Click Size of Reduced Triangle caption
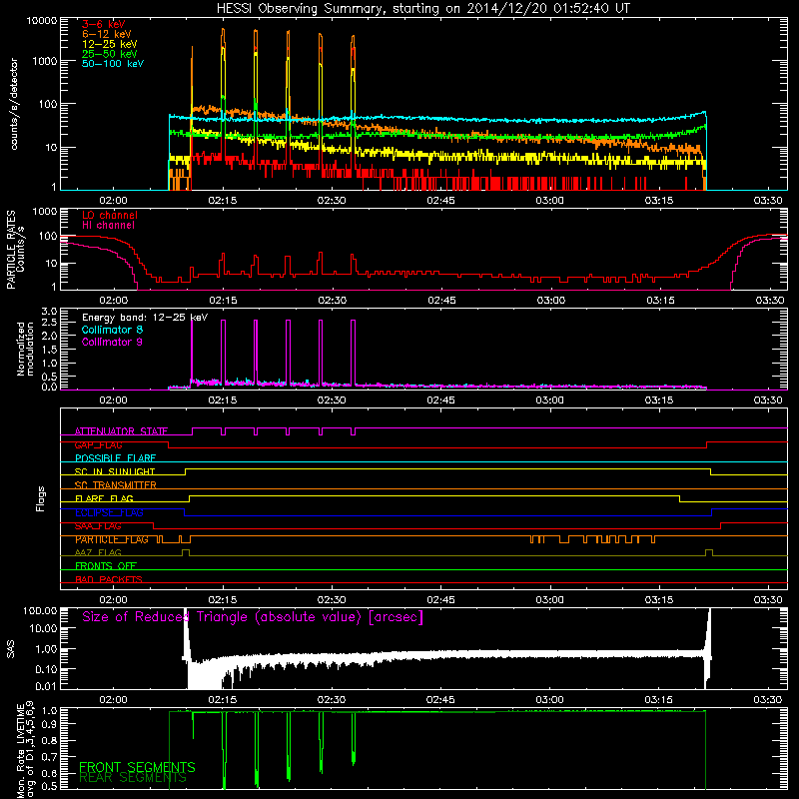Screen dimensions: 799x799 point(253,617)
